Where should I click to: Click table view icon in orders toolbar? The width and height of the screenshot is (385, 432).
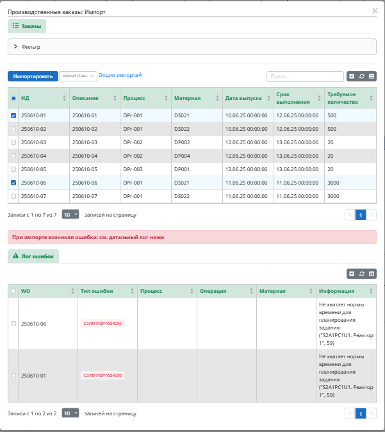click(372, 76)
